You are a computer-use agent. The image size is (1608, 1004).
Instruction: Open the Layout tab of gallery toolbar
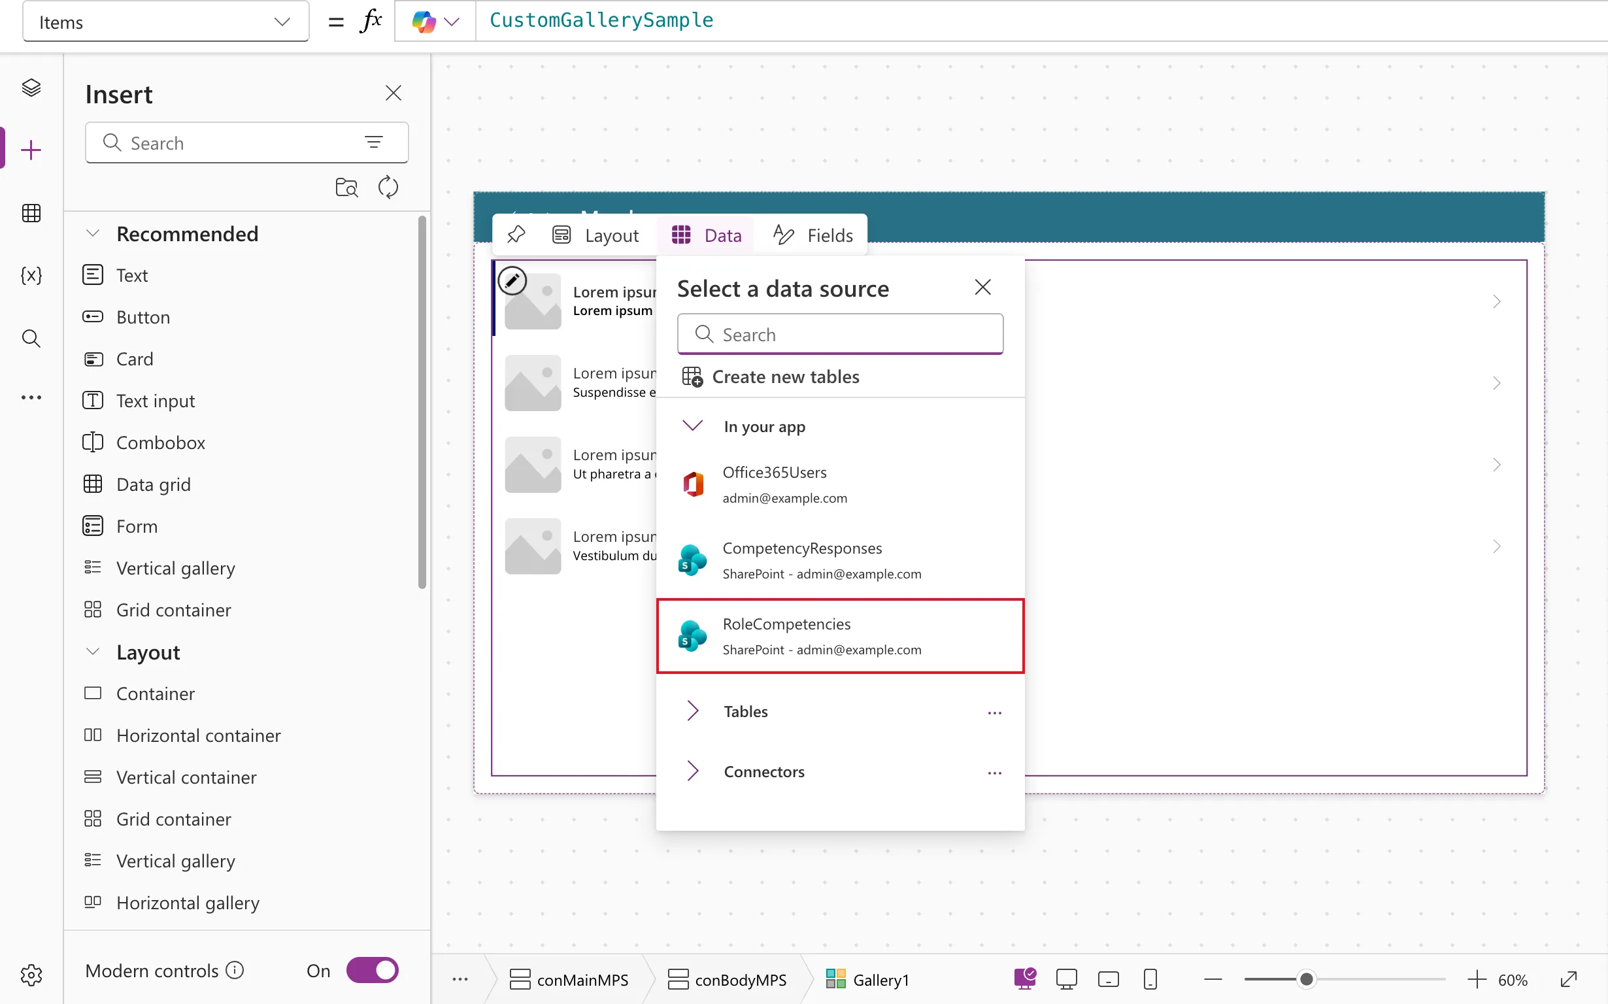click(x=596, y=235)
